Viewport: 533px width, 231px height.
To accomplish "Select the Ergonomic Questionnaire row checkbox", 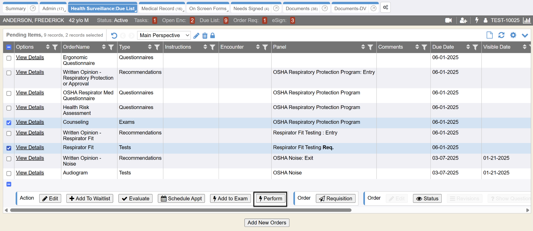I will coord(9,58).
